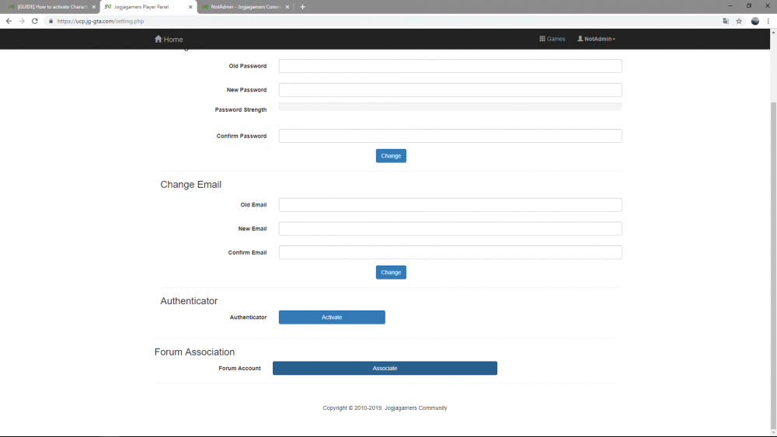Screen dimensions: 777x437
Task: Click the Password Strength bar
Action: pos(450,106)
